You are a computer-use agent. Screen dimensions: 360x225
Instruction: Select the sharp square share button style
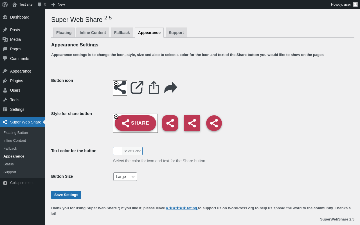(x=192, y=123)
